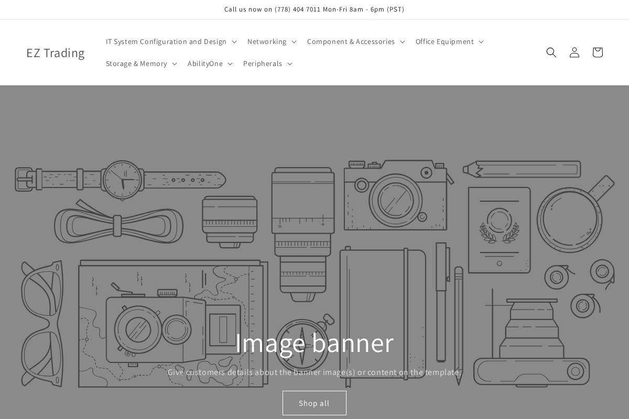Select the Peripherals menu item
This screenshot has height=419, width=629.
tap(263, 63)
